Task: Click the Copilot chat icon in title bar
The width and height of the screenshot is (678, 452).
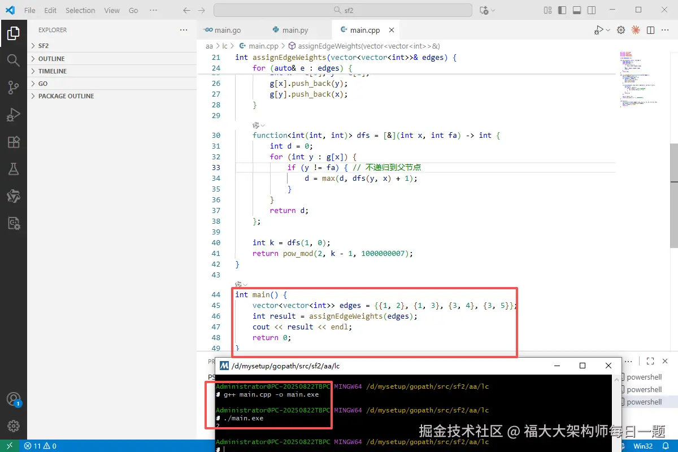Action: pyautogui.click(x=483, y=10)
